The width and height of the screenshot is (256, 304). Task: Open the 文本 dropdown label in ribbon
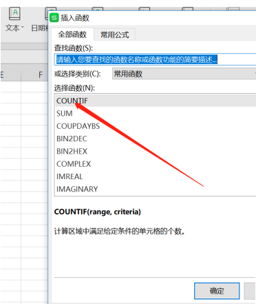(x=14, y=28)
